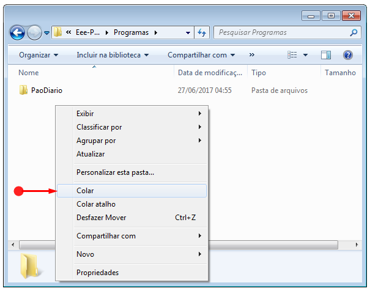Open the Agrupar por submenu
Viewport: 370px width, 291px height.
click(131, 141)
